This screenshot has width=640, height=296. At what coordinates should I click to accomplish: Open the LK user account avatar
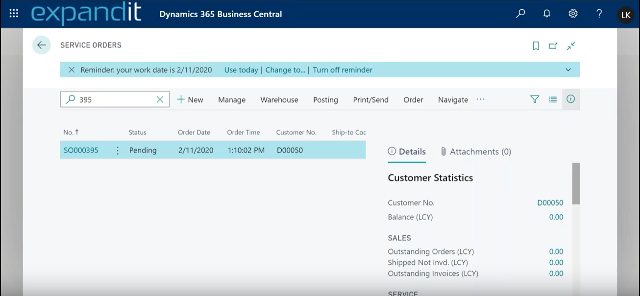[x=626, y=15]
